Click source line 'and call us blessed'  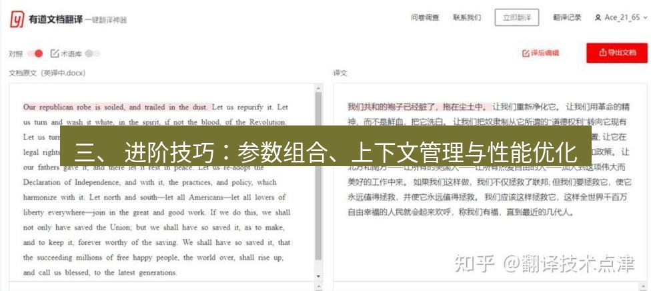point(100,273)
